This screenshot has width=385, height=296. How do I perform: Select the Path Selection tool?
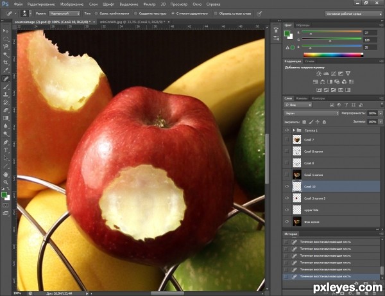tap(6, 158)
